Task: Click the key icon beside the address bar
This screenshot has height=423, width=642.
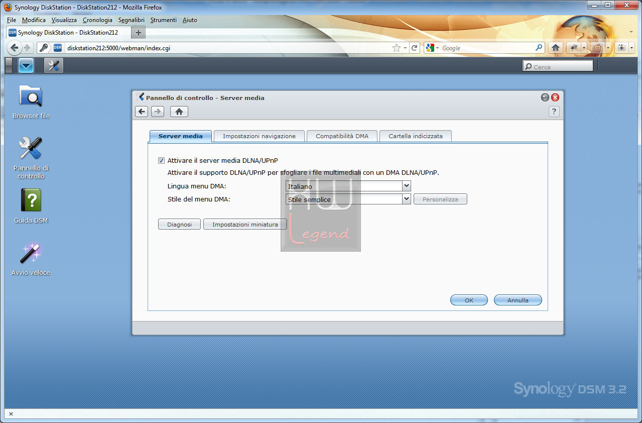Action: click(x=44, y=48)
